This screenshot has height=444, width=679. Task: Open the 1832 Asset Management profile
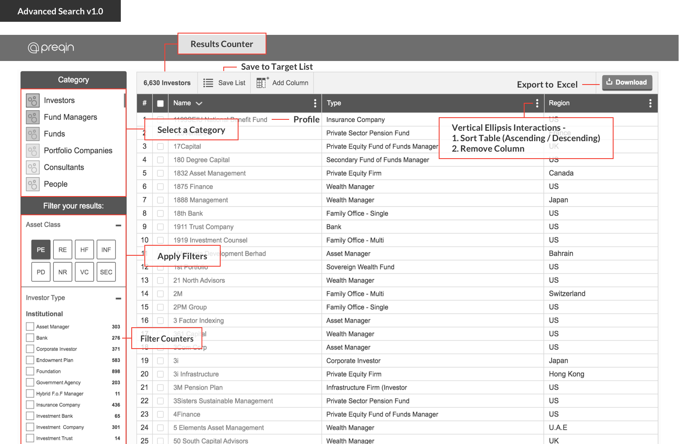click(x=209, y=173)
